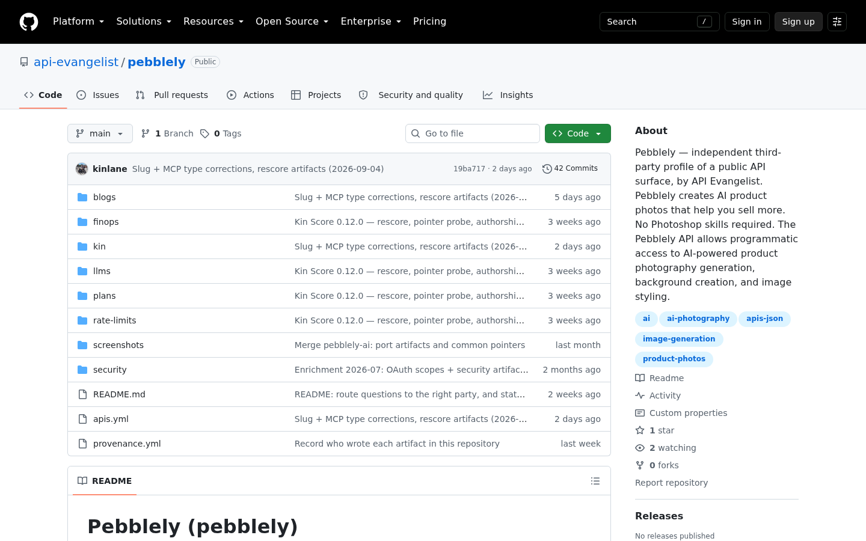The image size is (866, 541).
Task: Open the Pricing page link
Action: pyautogui.click(x=429, y=22)
